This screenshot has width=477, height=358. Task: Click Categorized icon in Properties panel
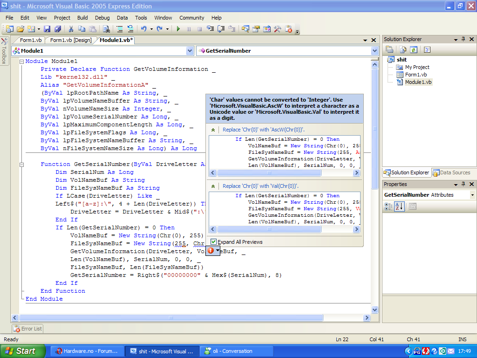388,207
